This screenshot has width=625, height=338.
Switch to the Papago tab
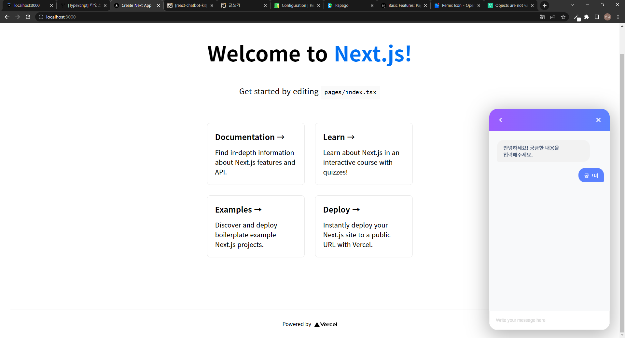[x=350, y=6]
